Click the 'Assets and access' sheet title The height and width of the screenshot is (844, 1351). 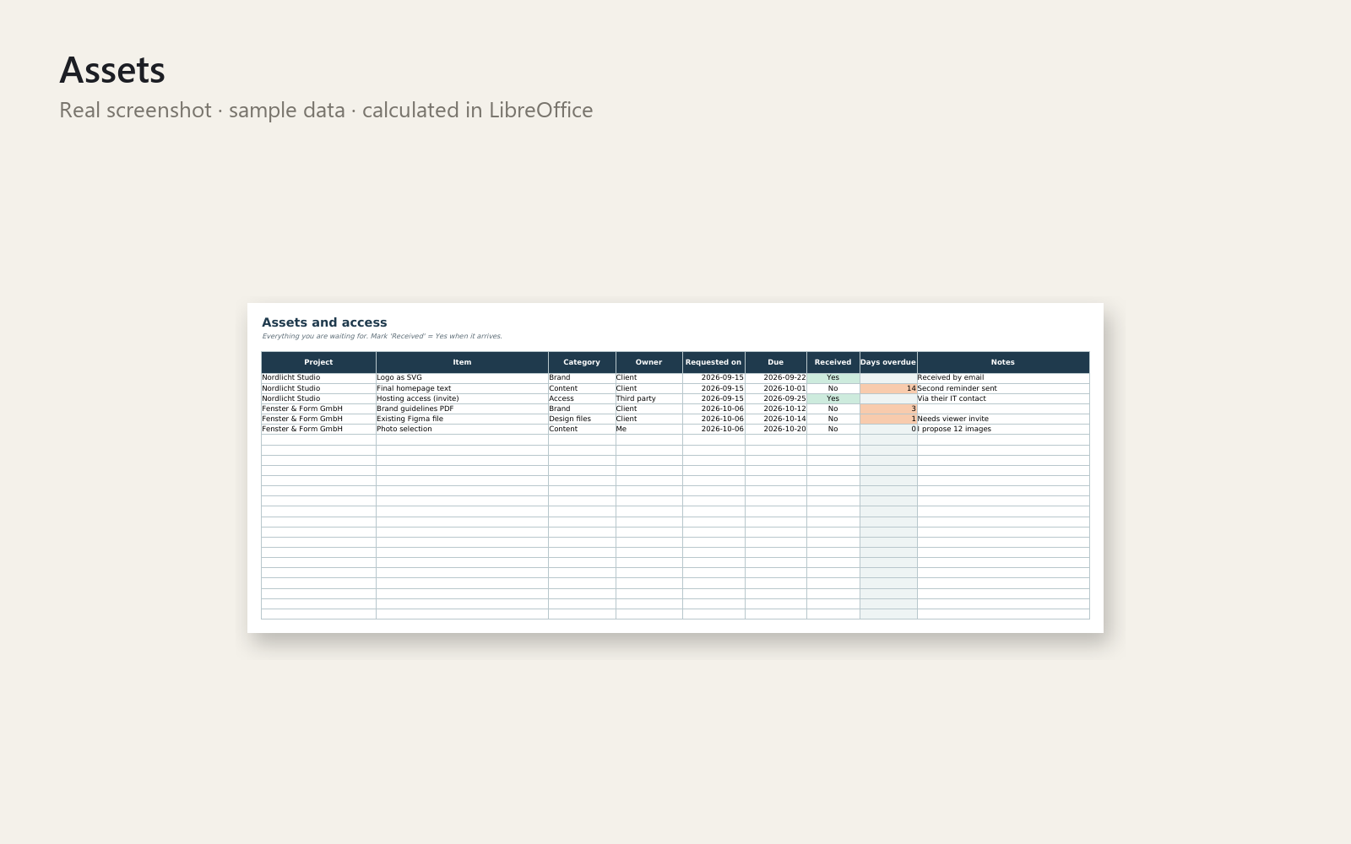[x=324, y=322]
